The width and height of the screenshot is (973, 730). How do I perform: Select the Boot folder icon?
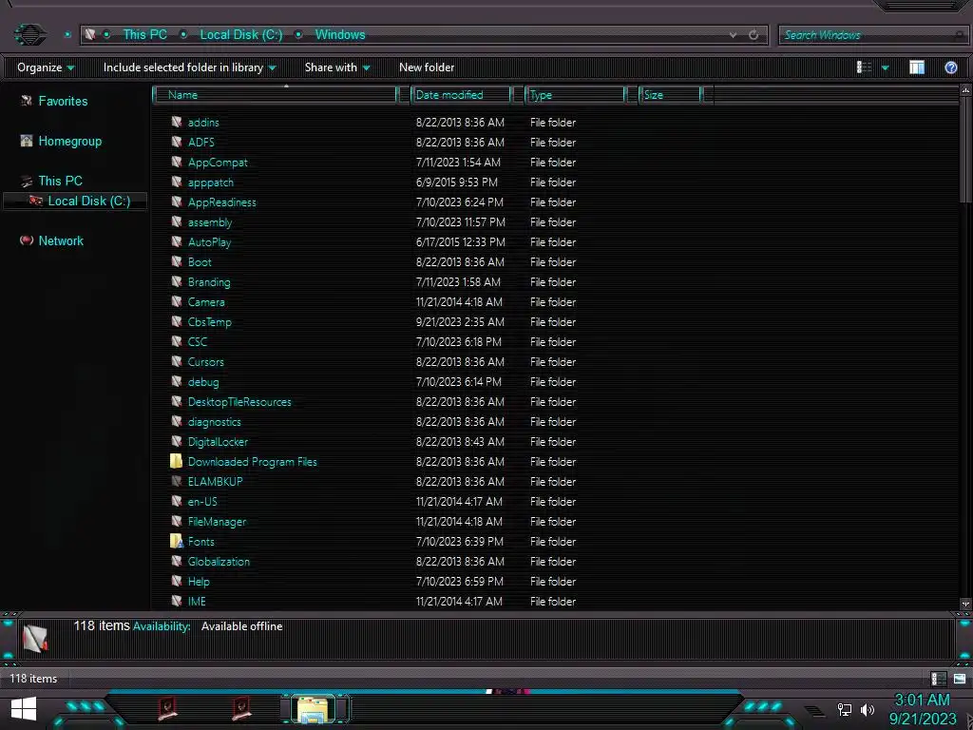tap(176, 261)
